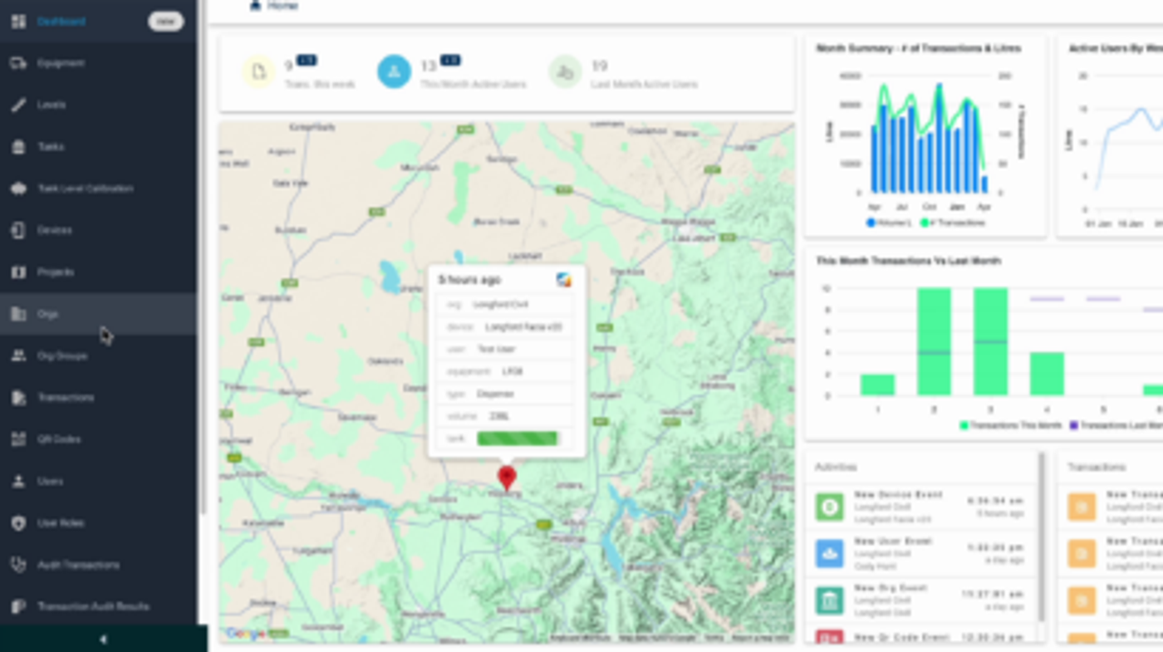
Task: Toggle the # Transactions legend in Month Summary
Action: 952,223
